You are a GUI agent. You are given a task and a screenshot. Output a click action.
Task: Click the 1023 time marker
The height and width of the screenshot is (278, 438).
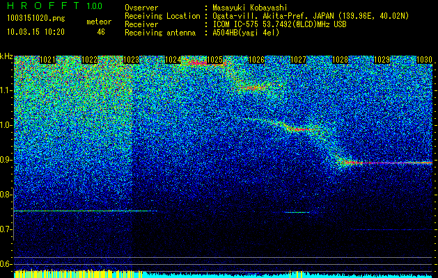[x=131, y=60]
